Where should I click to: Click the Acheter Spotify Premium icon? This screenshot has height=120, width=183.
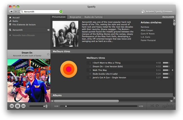tap(143, 12)
